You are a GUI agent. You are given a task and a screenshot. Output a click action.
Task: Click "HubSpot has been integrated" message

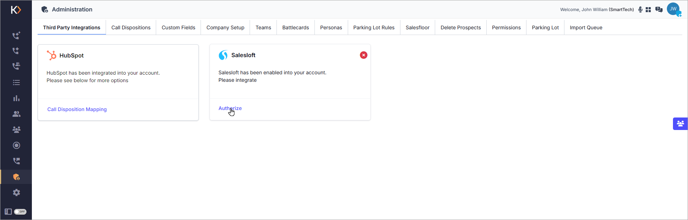coord(103,73)
